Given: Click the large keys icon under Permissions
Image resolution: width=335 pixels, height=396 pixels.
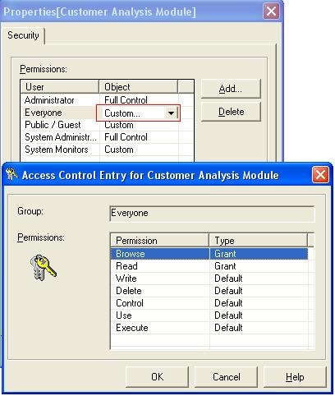Looking at the screenshot, I should (43, 268).
